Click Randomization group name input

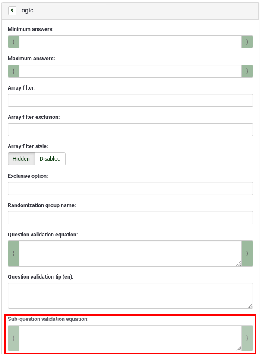point(130,217)
